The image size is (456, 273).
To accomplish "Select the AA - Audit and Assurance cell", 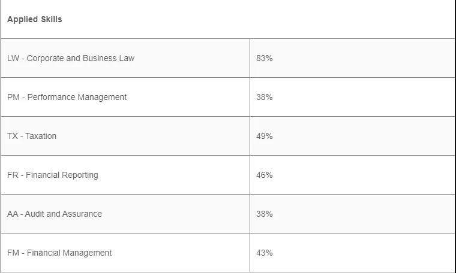I will [55, 214].
